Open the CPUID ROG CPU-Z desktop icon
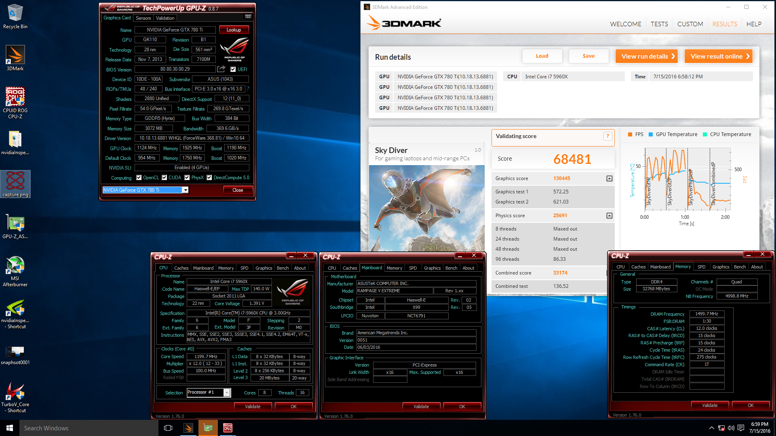 [15, 103]
